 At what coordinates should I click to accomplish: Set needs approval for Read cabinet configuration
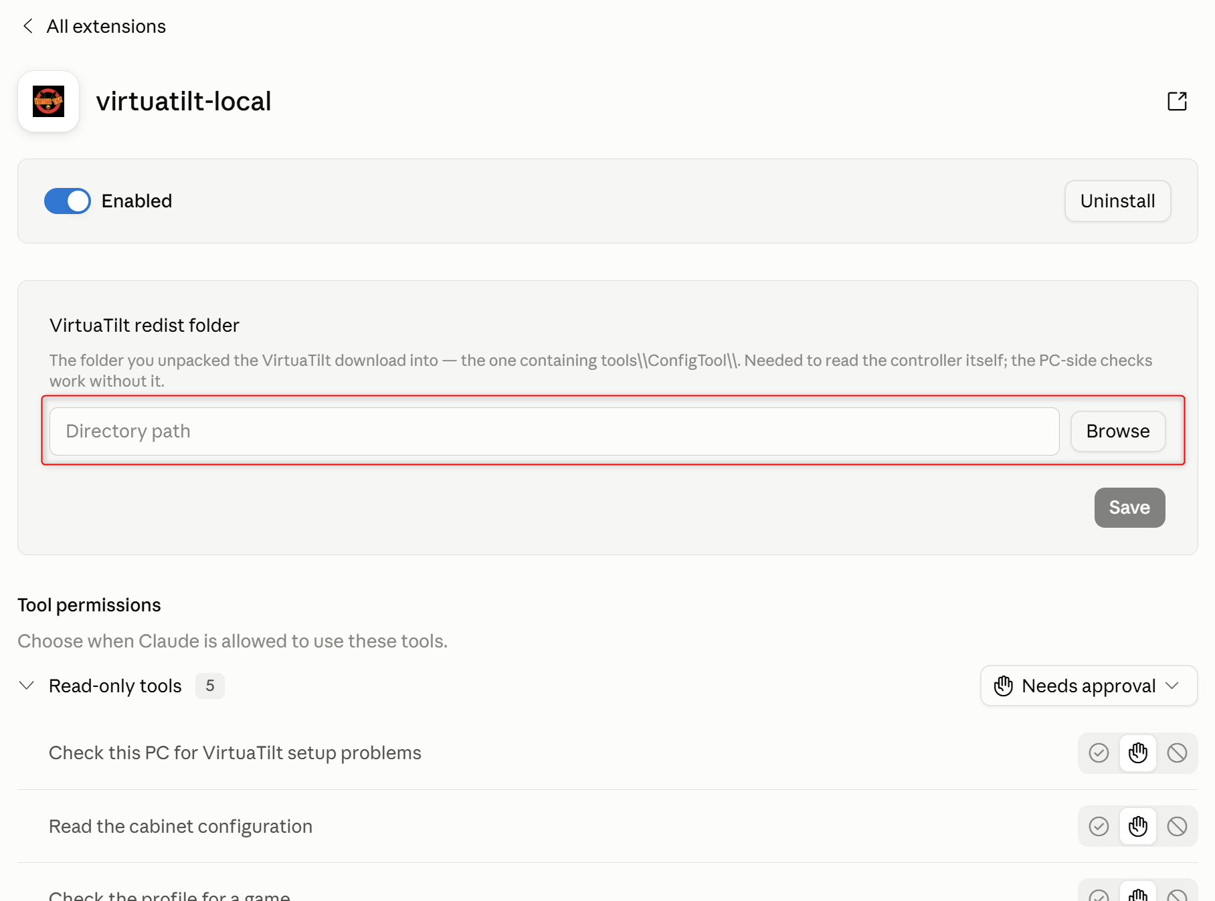1137,827
